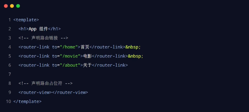Screen dimensions: 249x112
Task: Select the opening template tag
Action: click(26, 20)
